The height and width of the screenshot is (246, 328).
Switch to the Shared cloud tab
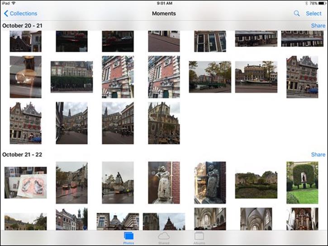164,238
